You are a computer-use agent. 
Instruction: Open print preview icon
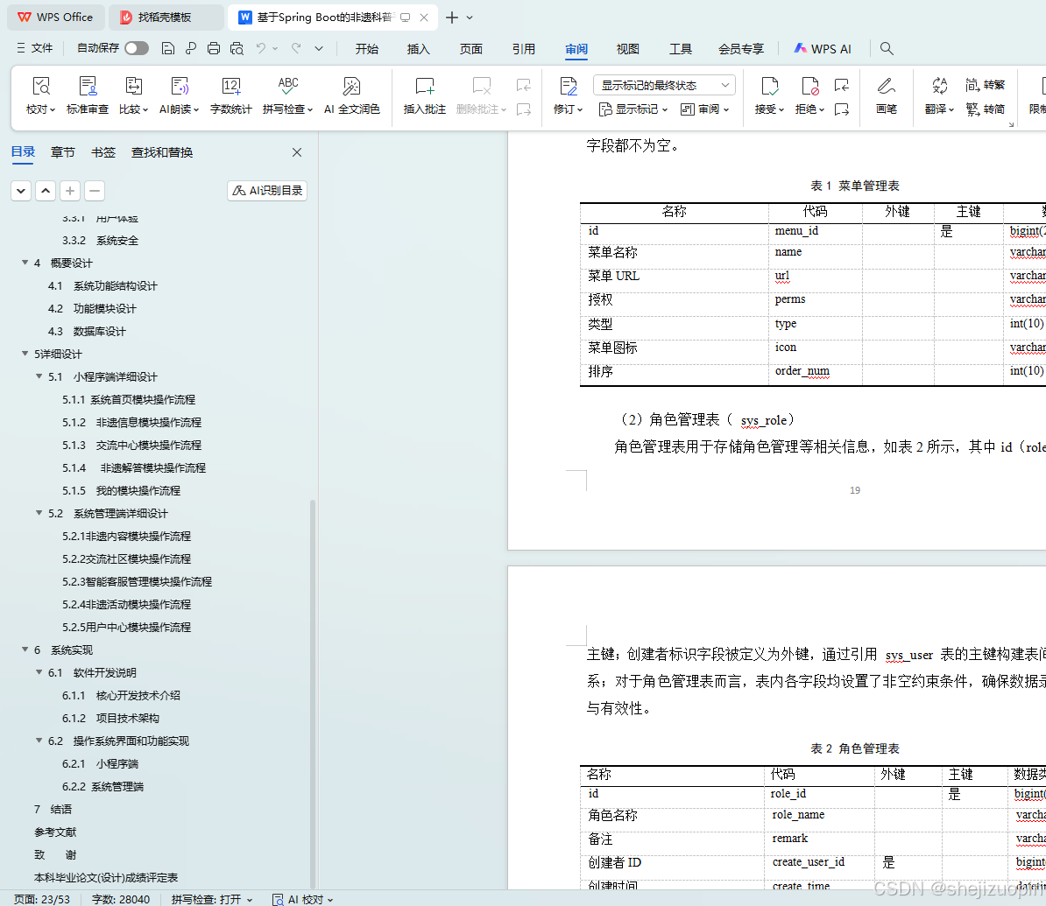tap(237, 48)
